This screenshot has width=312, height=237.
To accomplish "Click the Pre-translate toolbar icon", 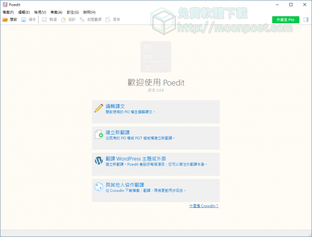I will pos(82,19).
